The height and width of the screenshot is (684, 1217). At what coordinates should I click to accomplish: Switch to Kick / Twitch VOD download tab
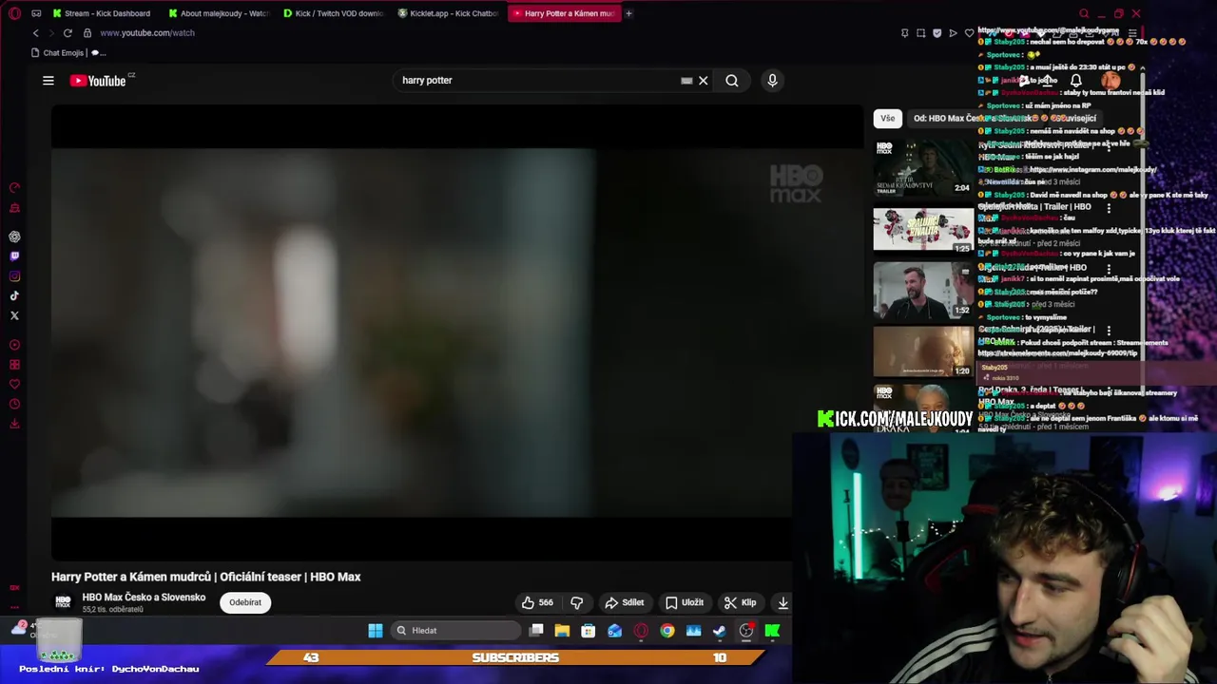(334, 13)
